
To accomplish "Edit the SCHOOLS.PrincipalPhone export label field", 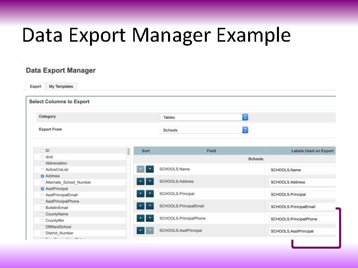I will coord(302,219).
